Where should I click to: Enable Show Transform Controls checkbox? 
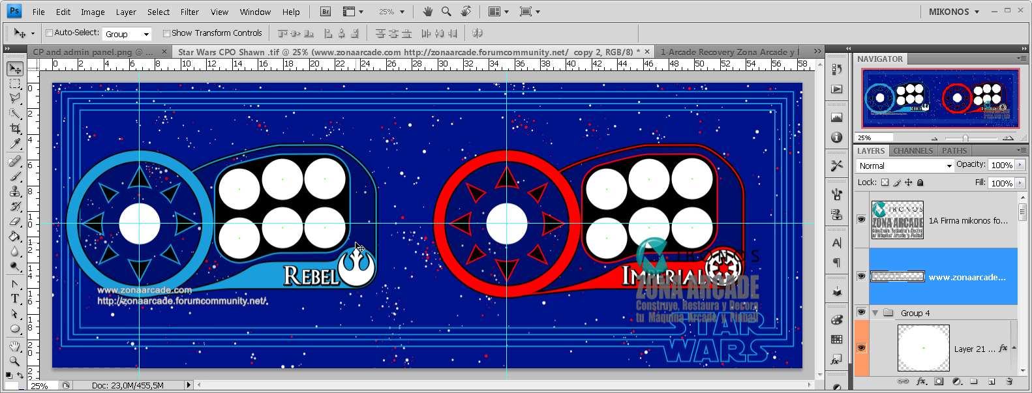tap(166, 33)
